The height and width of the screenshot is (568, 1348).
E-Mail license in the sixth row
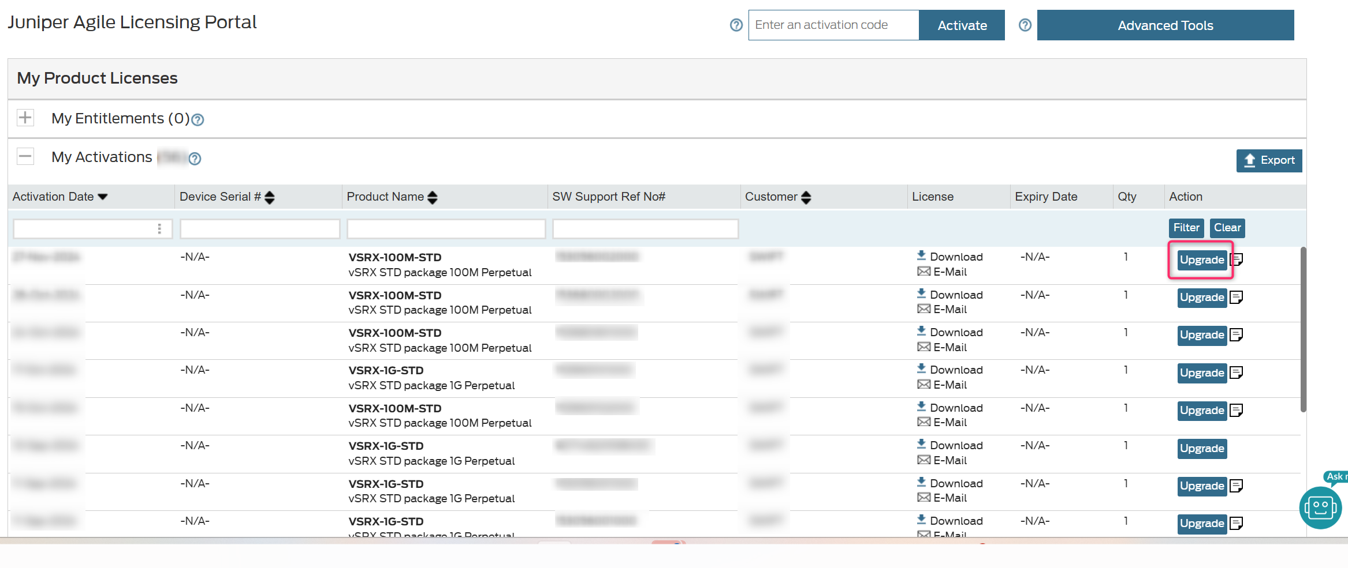coord(942,460)
